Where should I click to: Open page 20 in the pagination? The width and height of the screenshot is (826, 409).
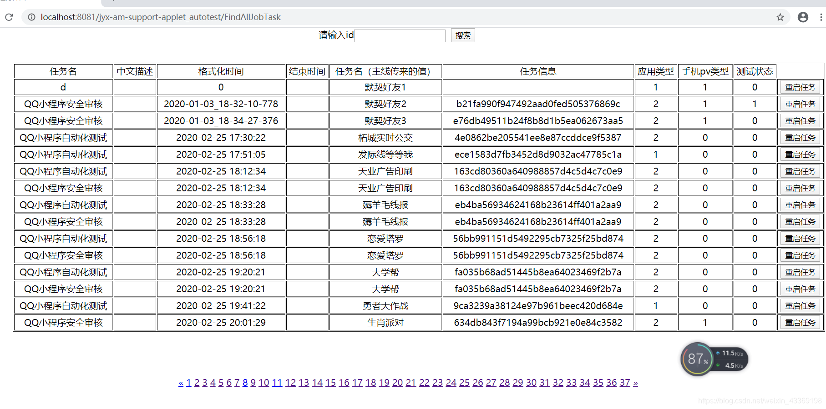[397, 383]
